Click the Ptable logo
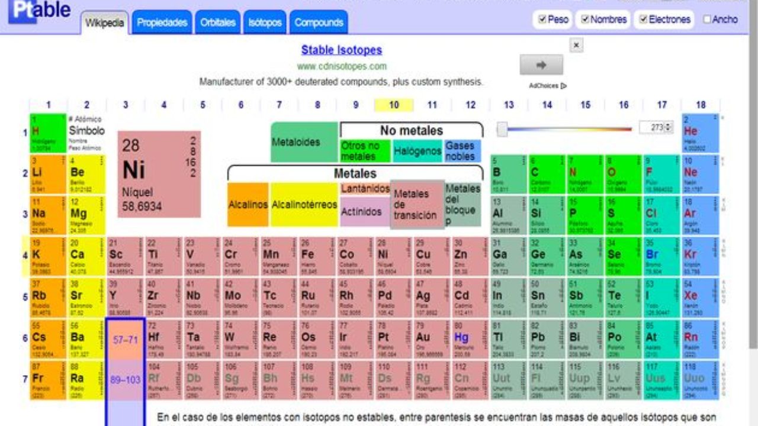This screenshot has height=426, width=758. tap(40, 11)
